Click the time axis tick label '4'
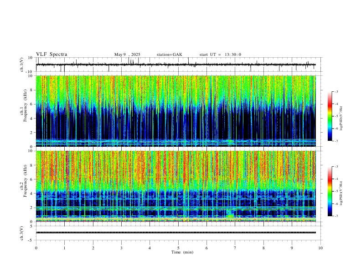Screen dimensions: 361x278 [x=150, y=248]
